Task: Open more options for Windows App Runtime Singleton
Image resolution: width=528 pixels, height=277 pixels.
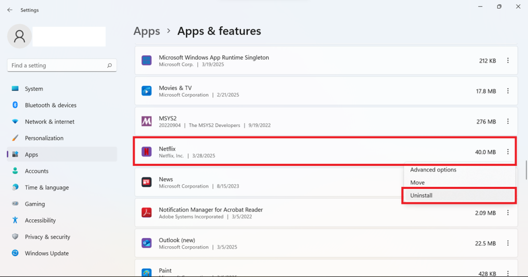Action: [x=508, y=61]
